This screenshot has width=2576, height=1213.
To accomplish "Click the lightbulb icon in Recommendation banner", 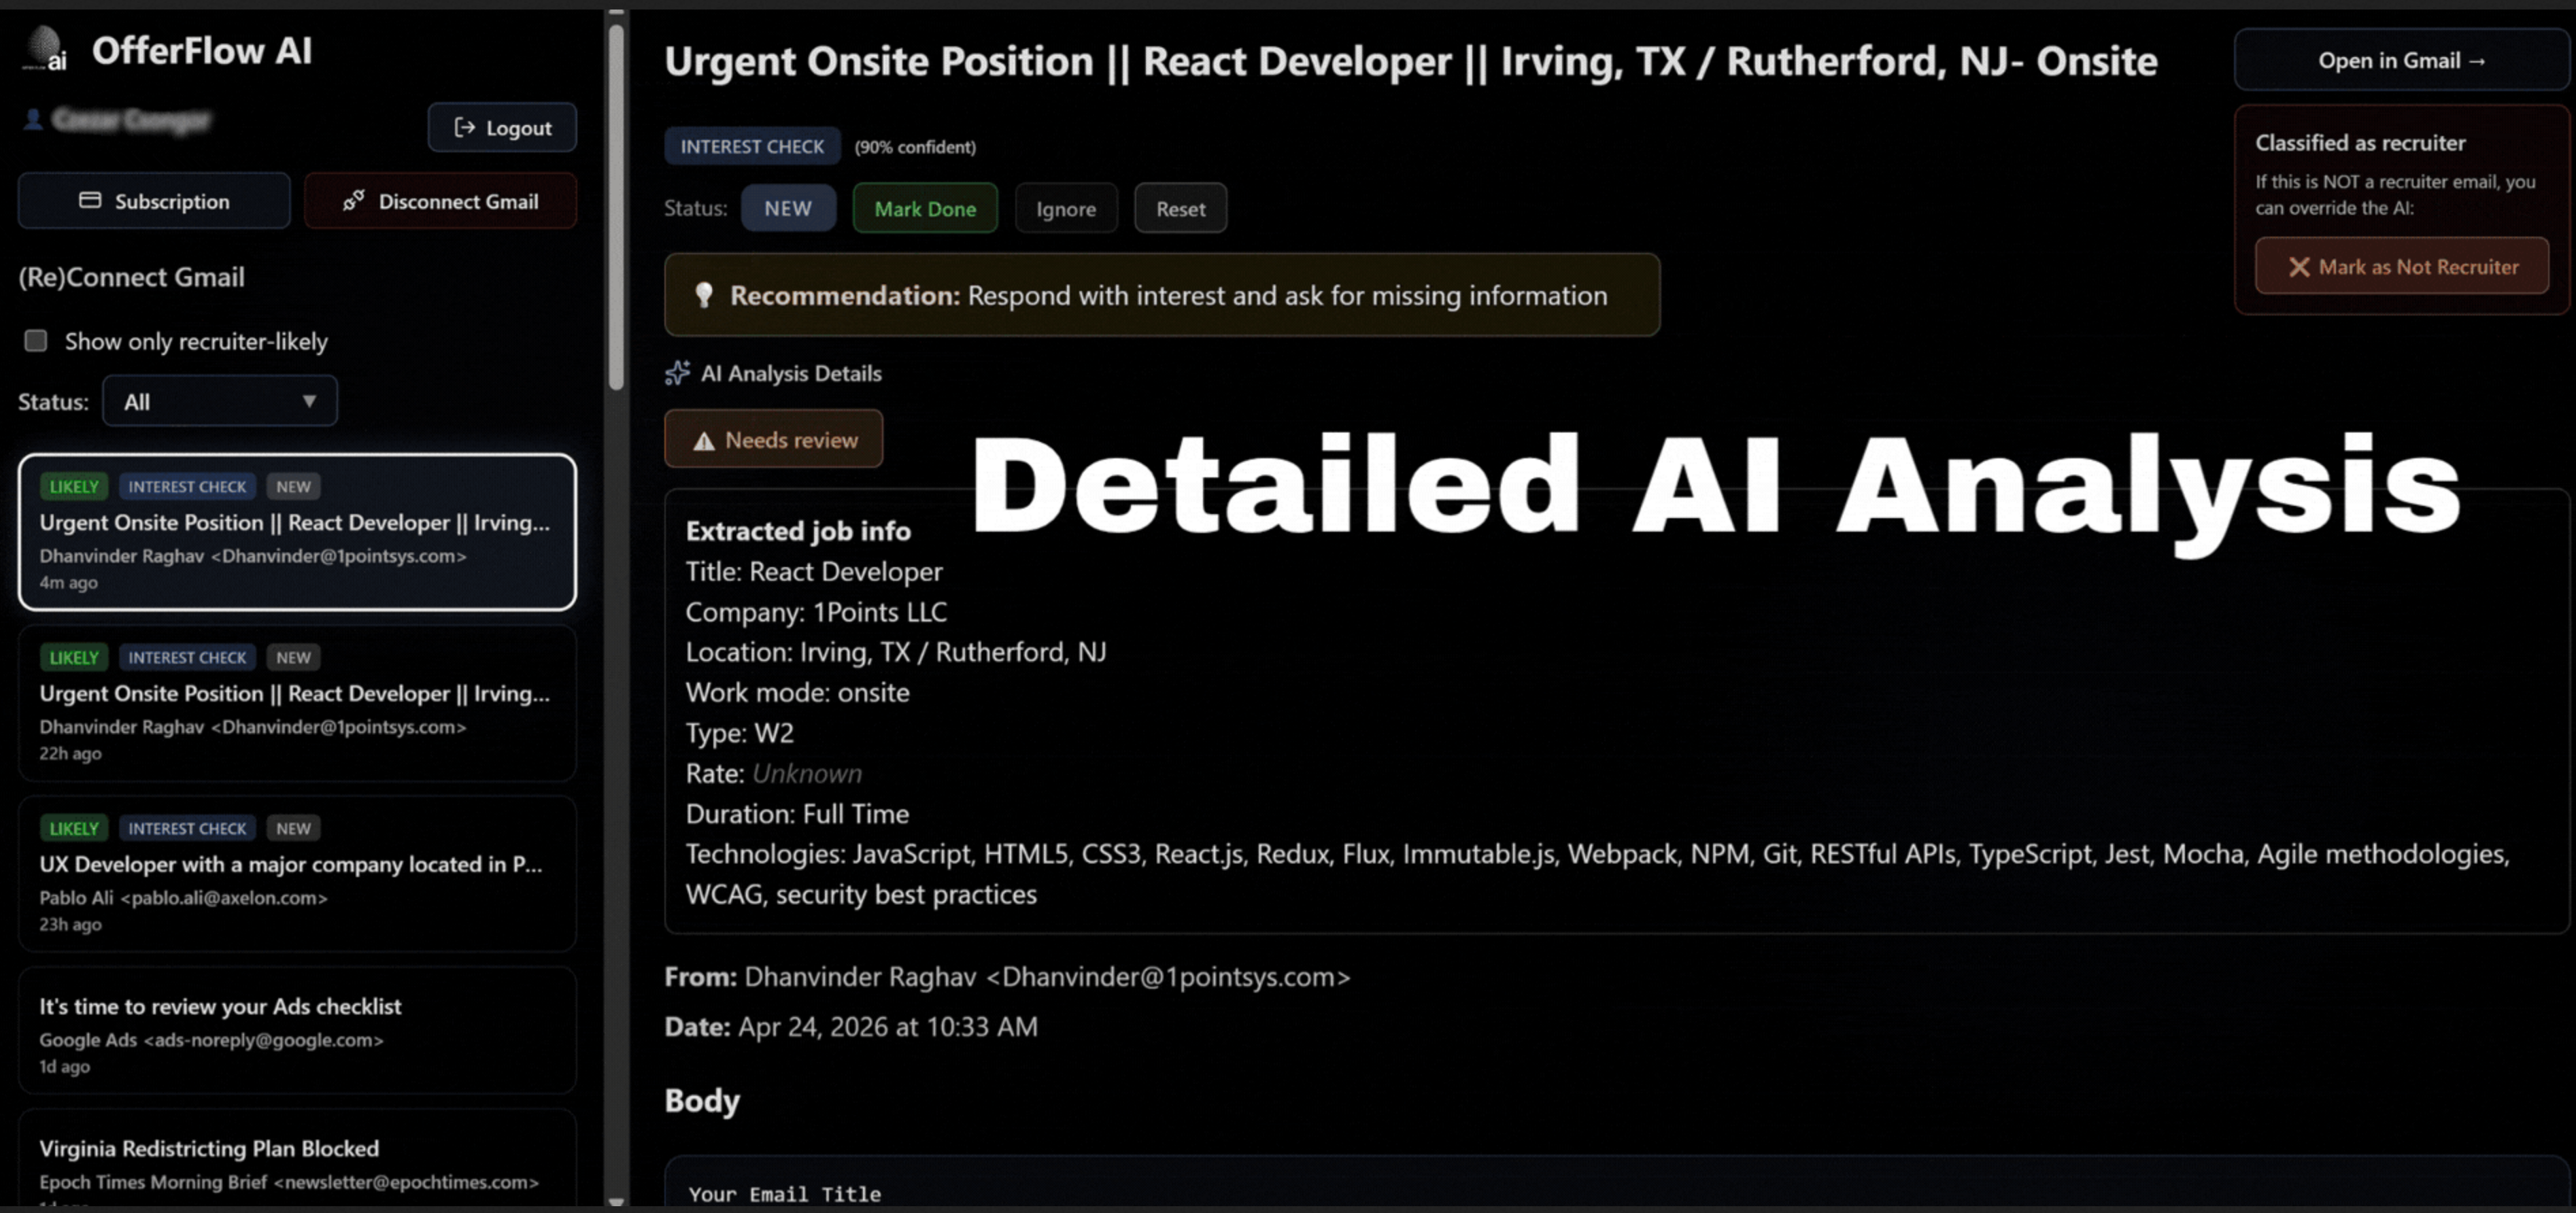I will (704, 295).
